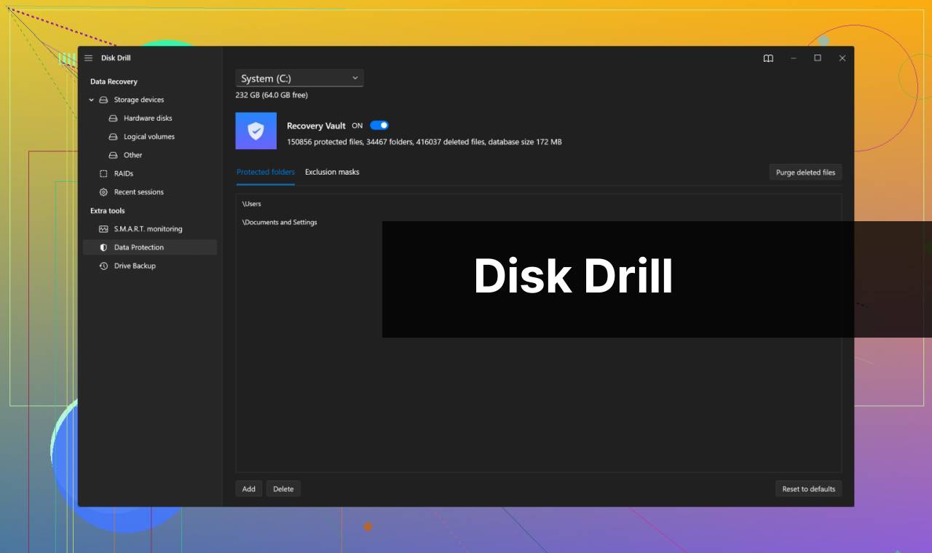
Task: Select the \Users protected folder row
Action: tap(538, 204)
